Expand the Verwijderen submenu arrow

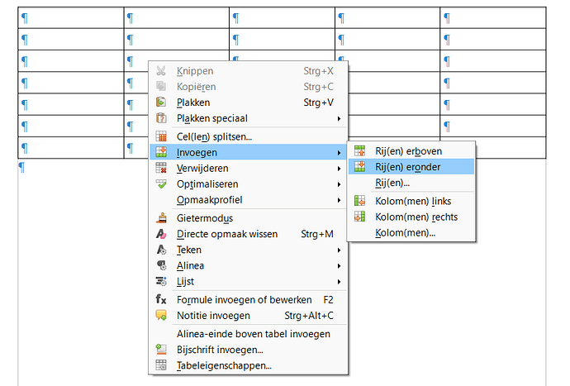[339, 169]
